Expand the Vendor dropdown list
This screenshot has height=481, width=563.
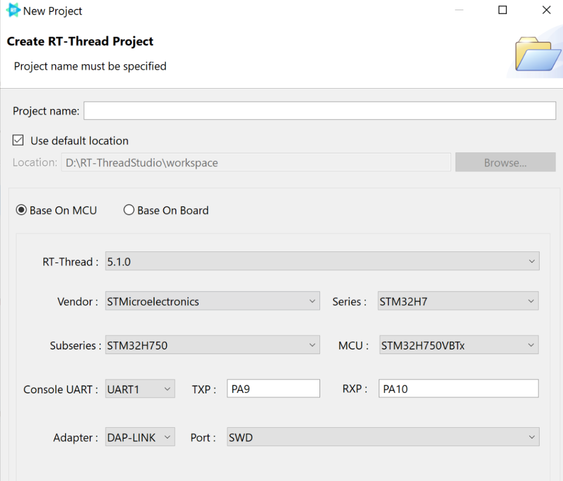click(x=212, y=302)
